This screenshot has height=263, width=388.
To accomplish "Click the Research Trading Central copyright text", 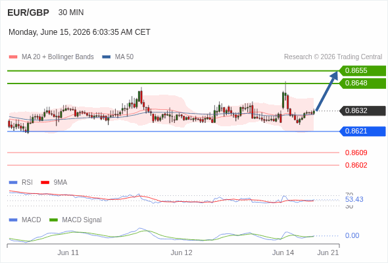I will (333, 57).
